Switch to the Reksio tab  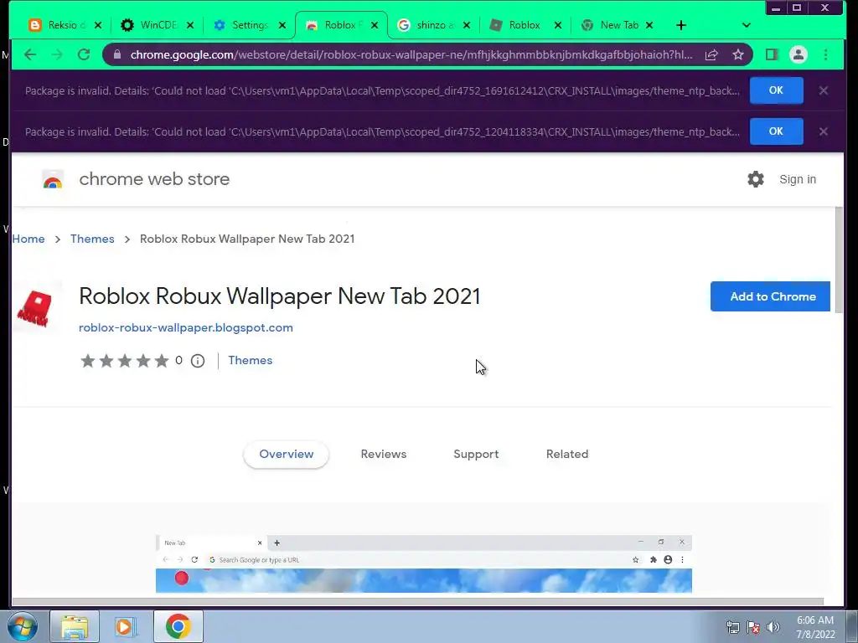(x=58, y=25)
